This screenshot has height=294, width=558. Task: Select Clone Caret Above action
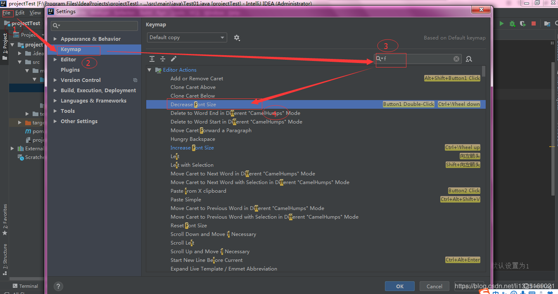pyautogui.click(x=193, y=87)
